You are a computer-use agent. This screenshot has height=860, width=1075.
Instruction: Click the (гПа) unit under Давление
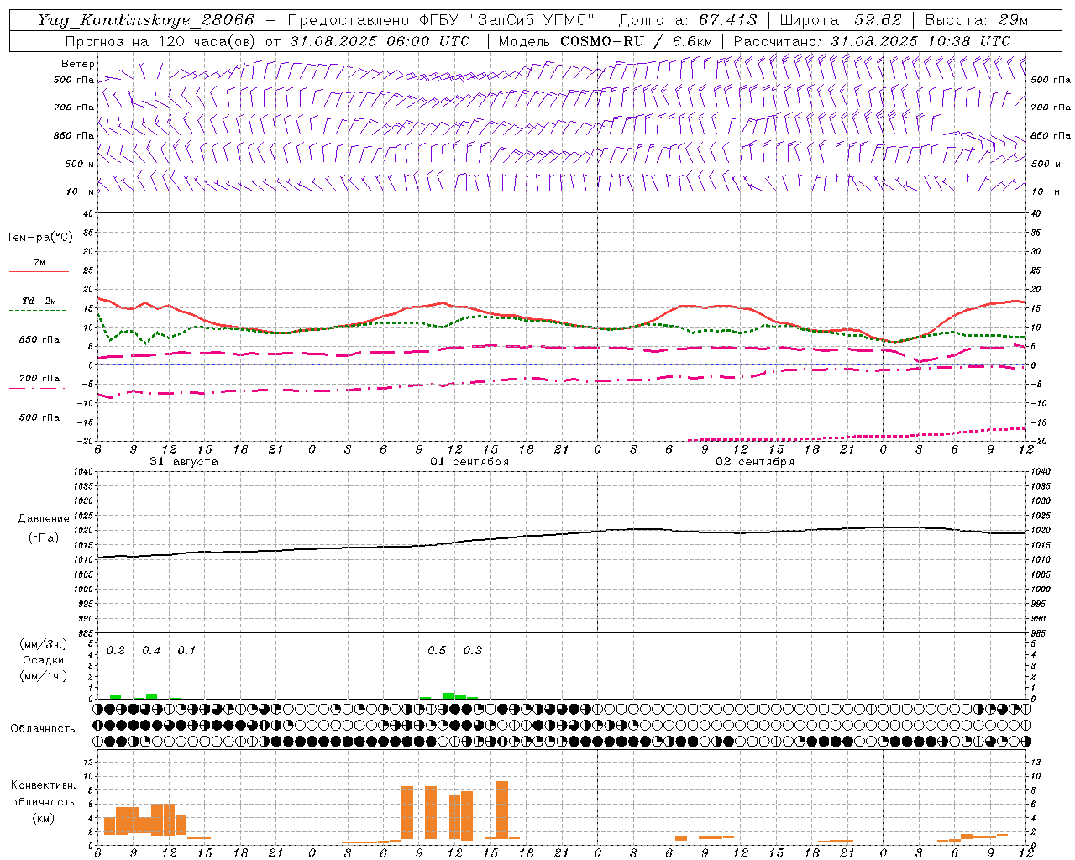44,537
